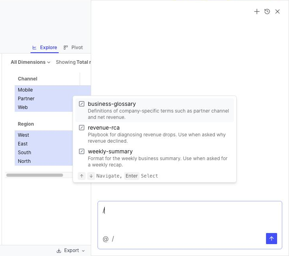289x256 pixels.
Task: Click the @ mention icon
Action: (105, 239)
